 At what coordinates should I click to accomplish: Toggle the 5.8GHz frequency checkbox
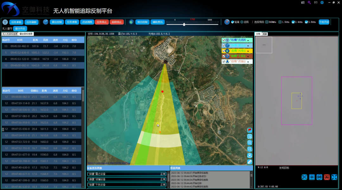306,22
